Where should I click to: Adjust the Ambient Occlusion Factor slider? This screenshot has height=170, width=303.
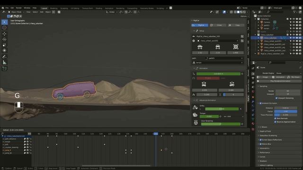click(x=285, y=111)
